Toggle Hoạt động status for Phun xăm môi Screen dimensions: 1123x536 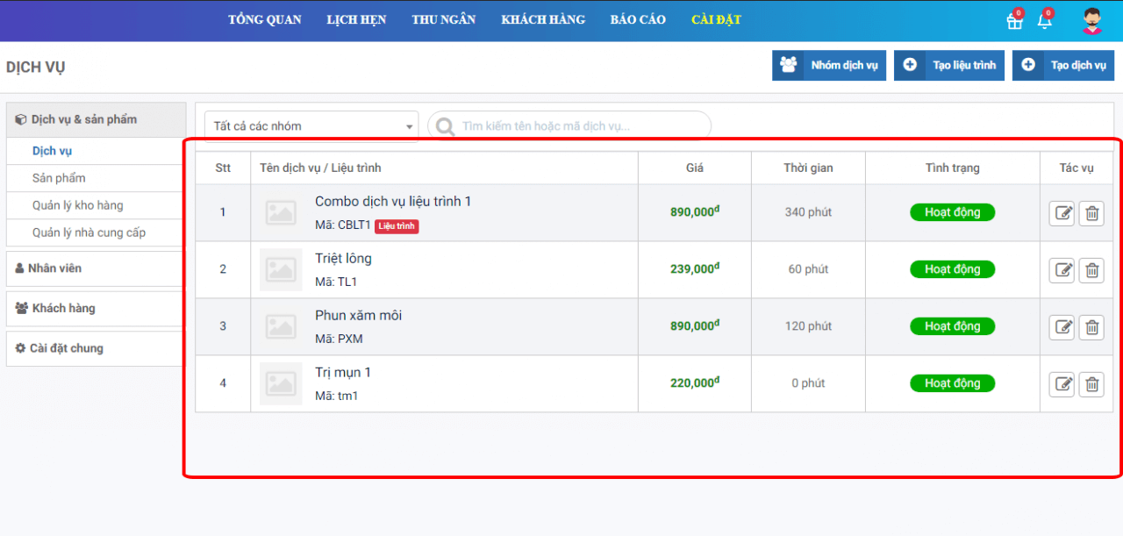tap(952, 326)
